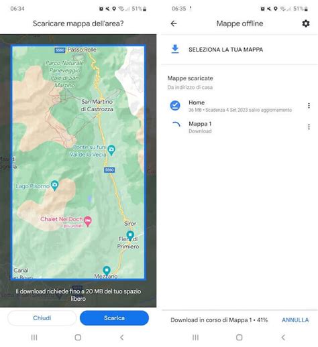
Task: Tap the 20 MB download size notice
Action: [x=78, y=295]
